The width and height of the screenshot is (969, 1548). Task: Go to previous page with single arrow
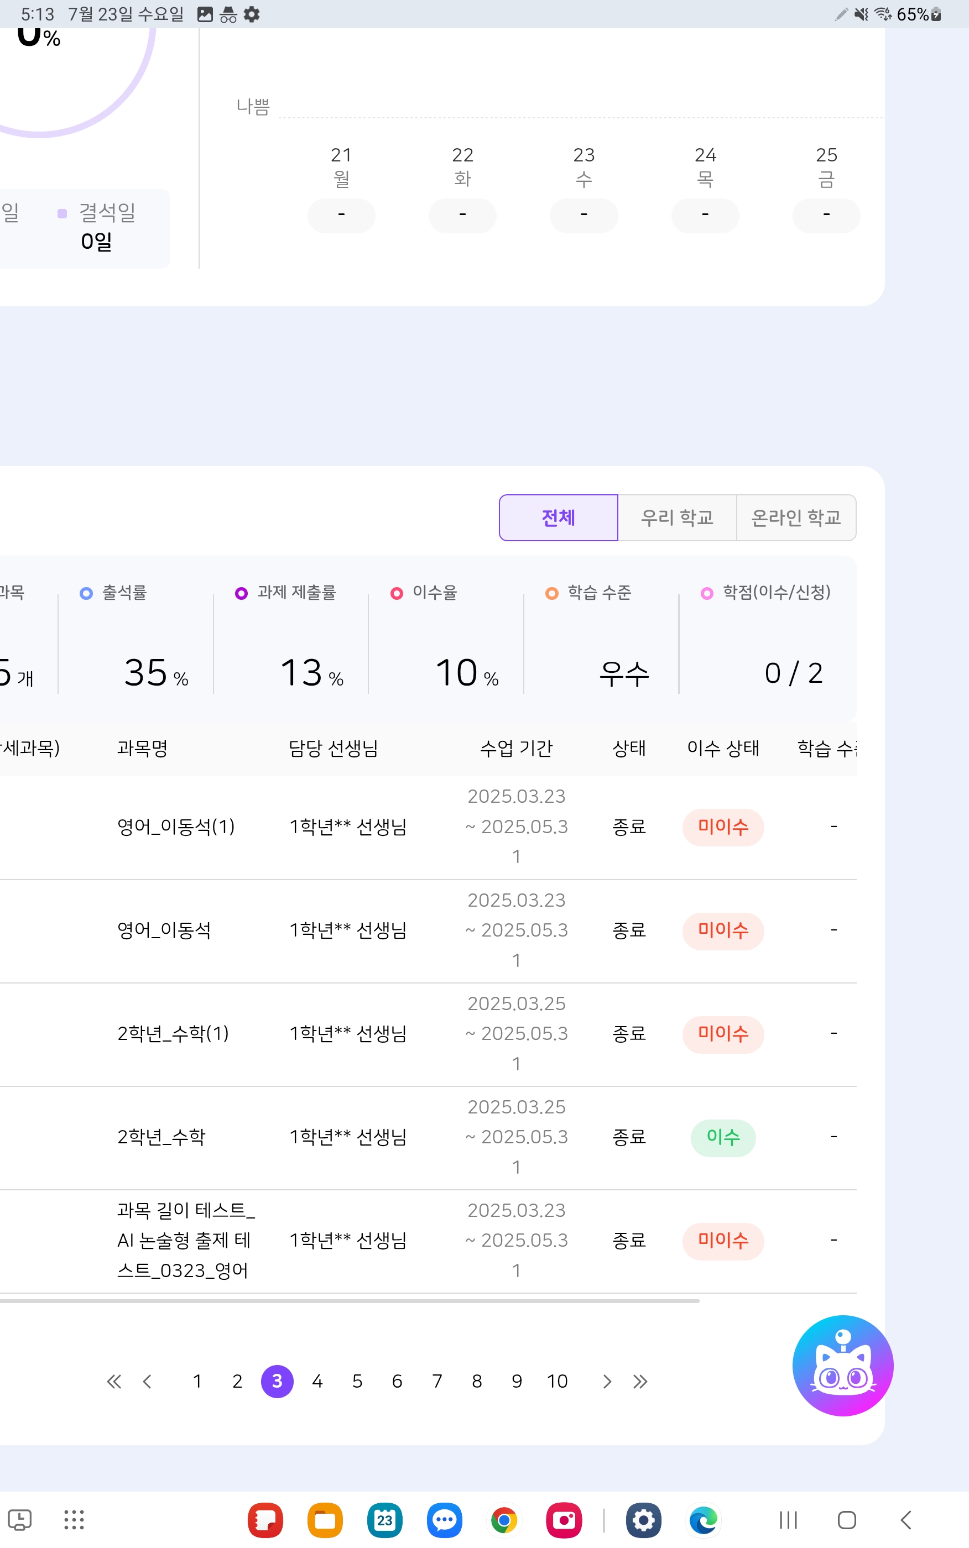pos(148,1382)
